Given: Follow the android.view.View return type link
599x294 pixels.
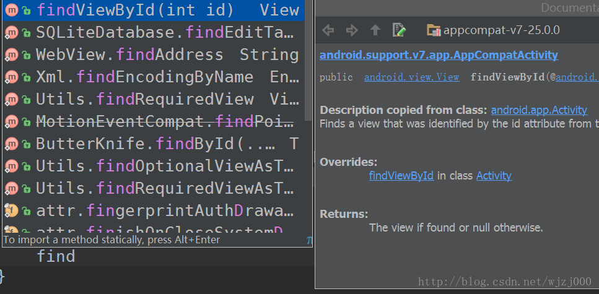Looking at the screenshot, I should [411, 77].
